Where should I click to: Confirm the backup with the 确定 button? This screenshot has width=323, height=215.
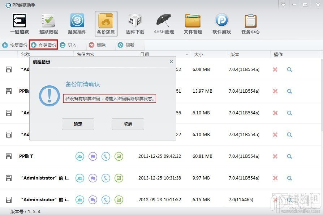[78, 124]
